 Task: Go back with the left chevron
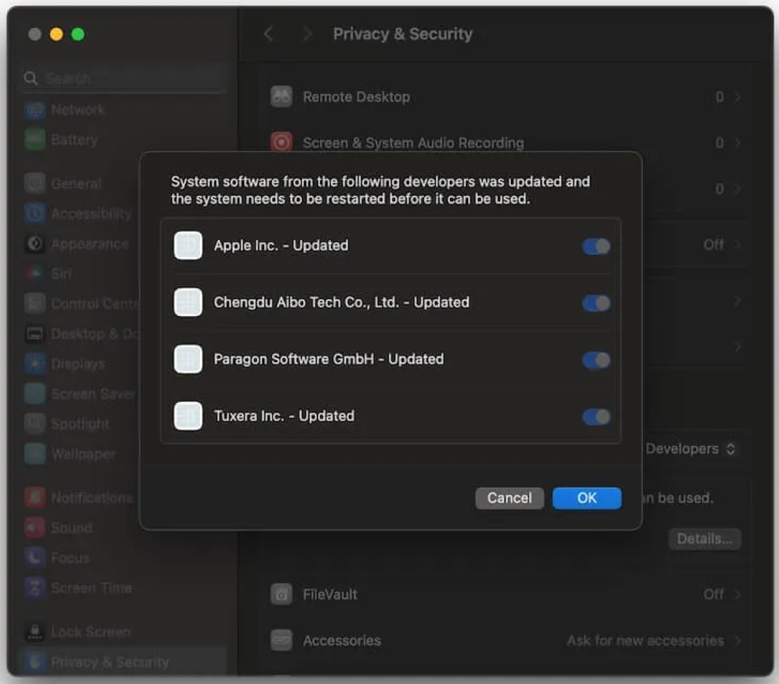click(269, 34)
